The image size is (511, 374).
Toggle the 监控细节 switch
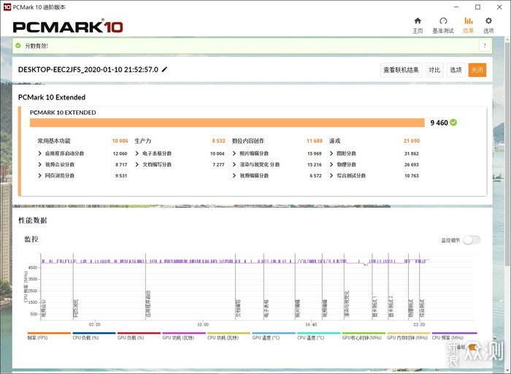pos(472,240)
